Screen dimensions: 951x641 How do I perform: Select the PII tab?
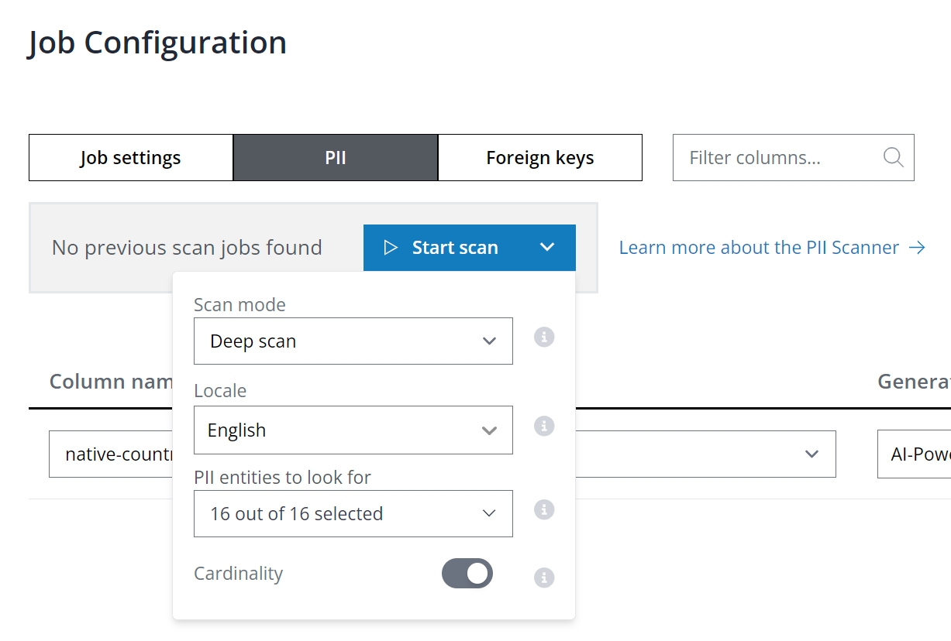tap(335, 158)
